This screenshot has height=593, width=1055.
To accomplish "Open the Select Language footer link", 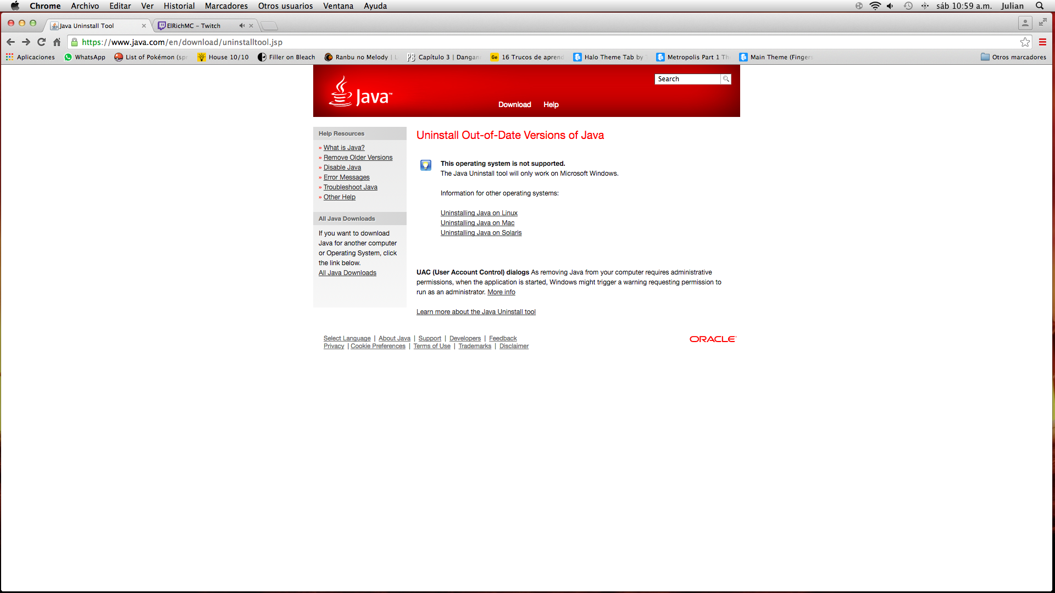I will click(347, 338).
